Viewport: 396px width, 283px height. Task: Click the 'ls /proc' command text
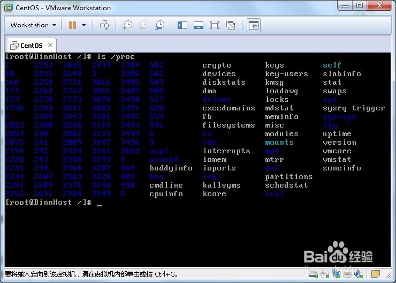pyautogui.click(x=116, y=57)
